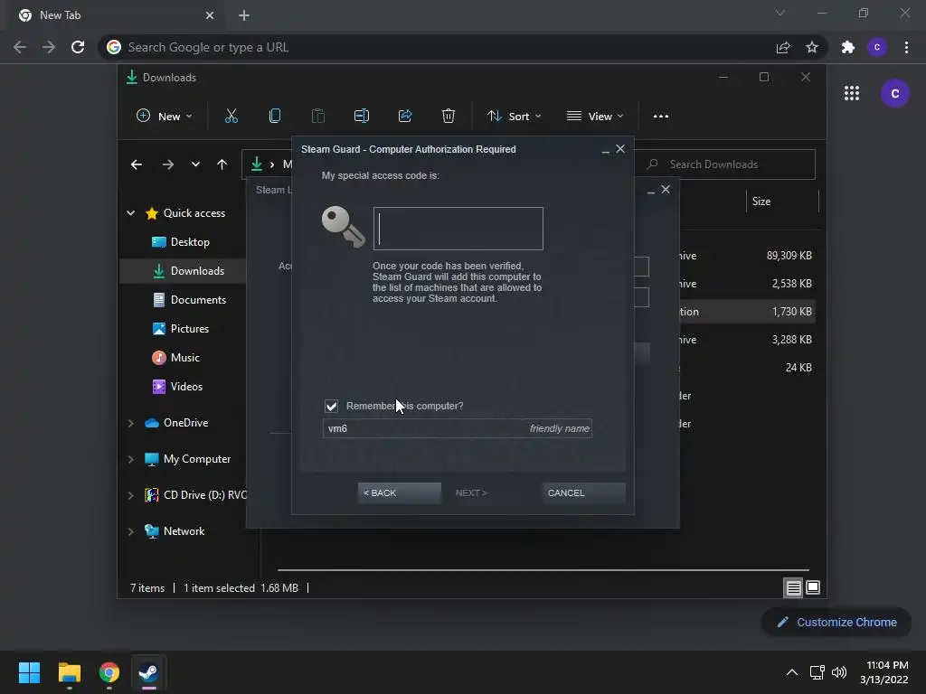Screen dimensions: 926x694
Task: Click CANCEL in Steam Guard dialog
Action: [x=583, y=492]
